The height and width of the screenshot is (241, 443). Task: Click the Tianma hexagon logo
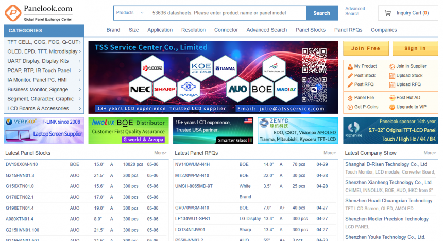pyautogui.click(x=225, y=68)
